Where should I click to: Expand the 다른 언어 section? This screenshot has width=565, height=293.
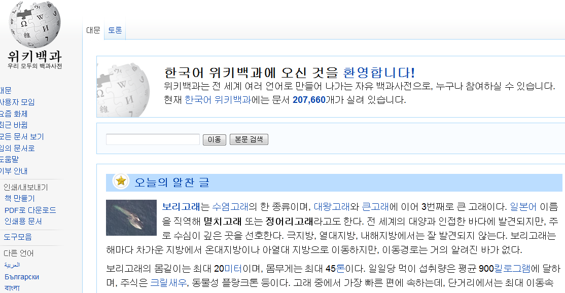click(x=19, y=253)
